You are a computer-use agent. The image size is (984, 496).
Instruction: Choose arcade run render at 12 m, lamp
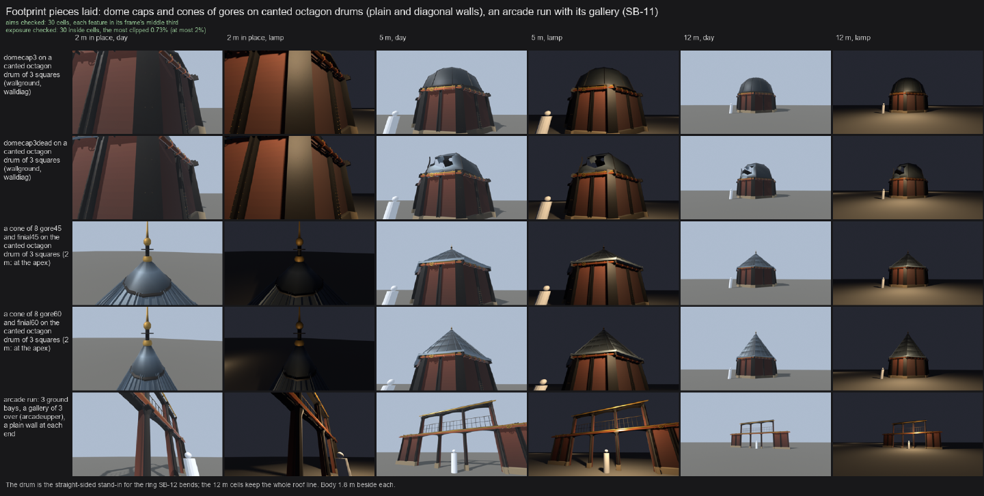(x=907, y=434)
